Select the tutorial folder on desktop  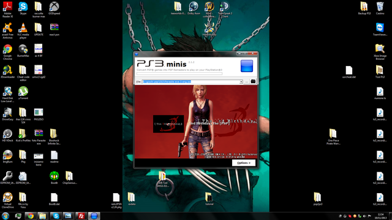click(209, 199)
